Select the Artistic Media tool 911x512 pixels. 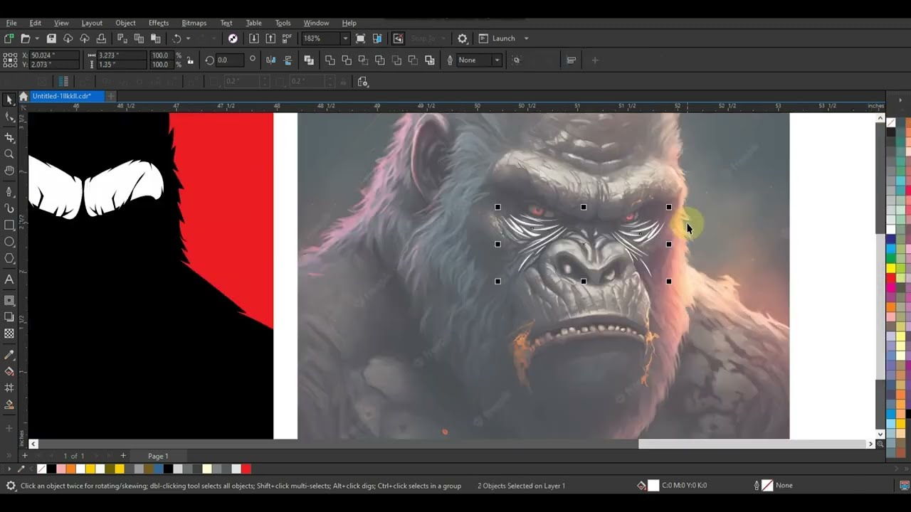(9, 208)
